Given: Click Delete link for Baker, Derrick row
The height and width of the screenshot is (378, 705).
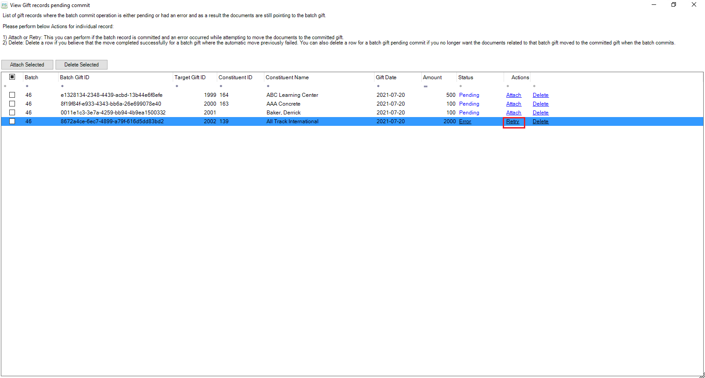Looking at the screenshot, I should [x=540, y=113].
